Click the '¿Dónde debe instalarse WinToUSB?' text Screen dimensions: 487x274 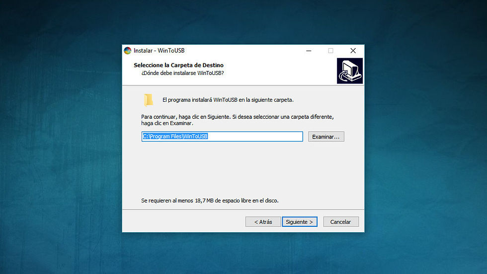pos(183,73)
